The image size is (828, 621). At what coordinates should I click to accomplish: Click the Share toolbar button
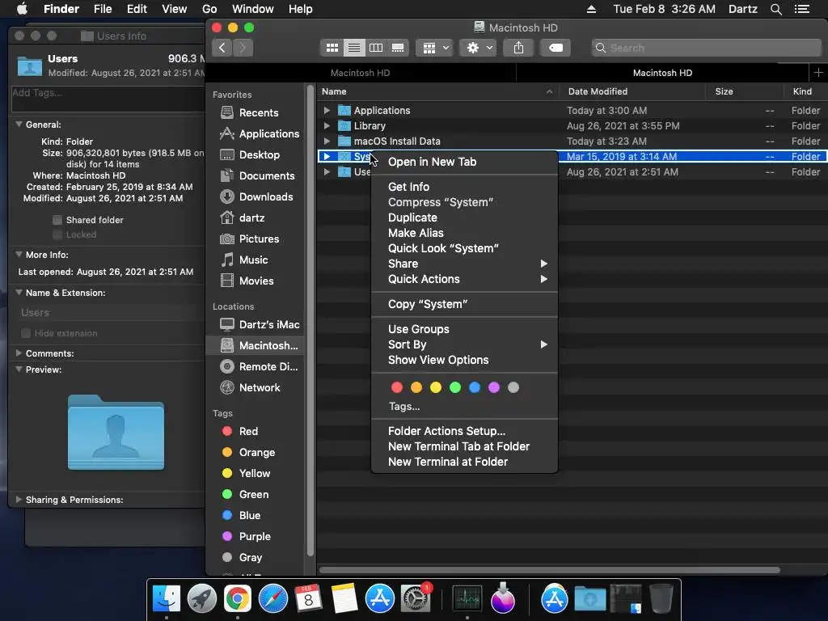click(518, 48)
